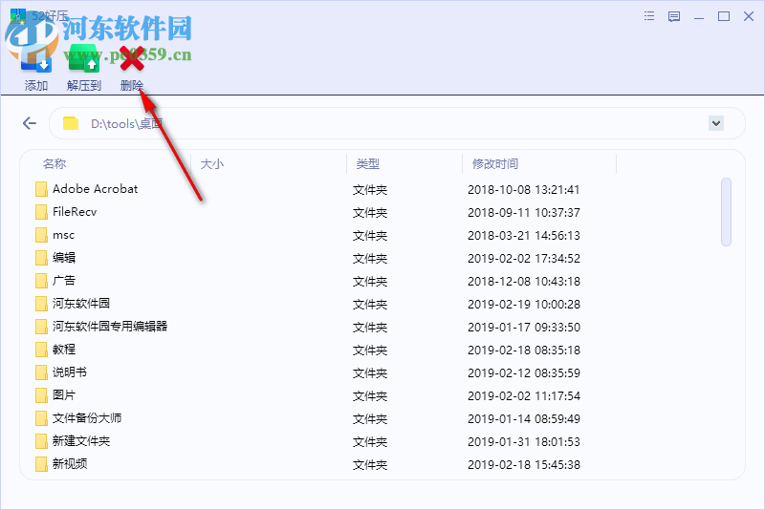The image size is (765, 510).
Task: Select the 河东软件园专用编辑器 folder icon
Action: click(x=41, y=327)
